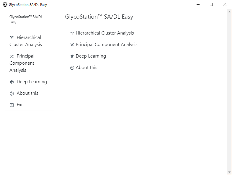
Task: Open main panel Principal Component Analysis link
Action: [x=104, y=45]
